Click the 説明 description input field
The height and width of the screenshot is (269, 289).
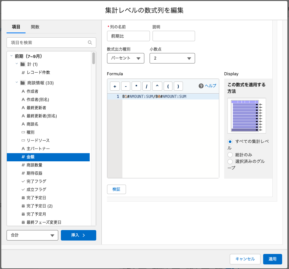173,36
